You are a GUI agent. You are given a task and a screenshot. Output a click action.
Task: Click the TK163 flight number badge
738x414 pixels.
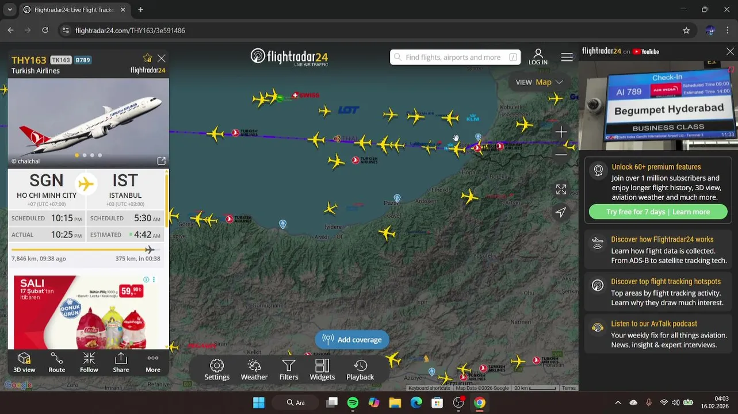click(60, 60)
